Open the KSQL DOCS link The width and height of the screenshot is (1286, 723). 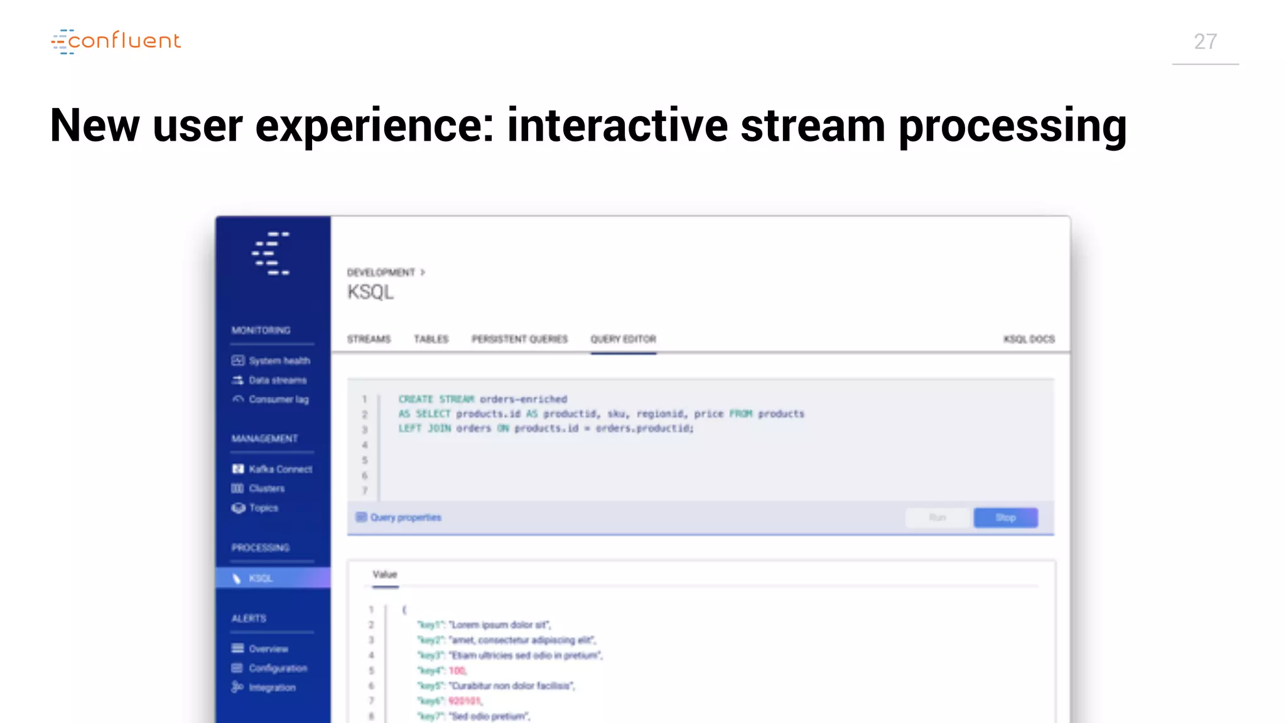[1029, 339]
